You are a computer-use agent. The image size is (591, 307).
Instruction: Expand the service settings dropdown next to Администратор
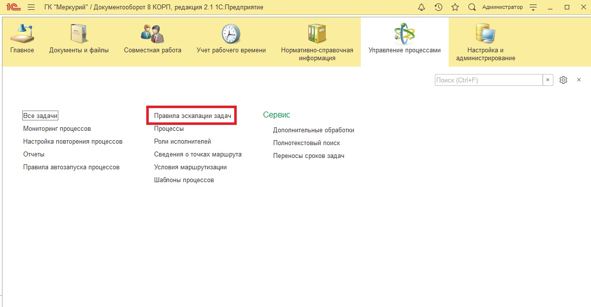[533, 7]
